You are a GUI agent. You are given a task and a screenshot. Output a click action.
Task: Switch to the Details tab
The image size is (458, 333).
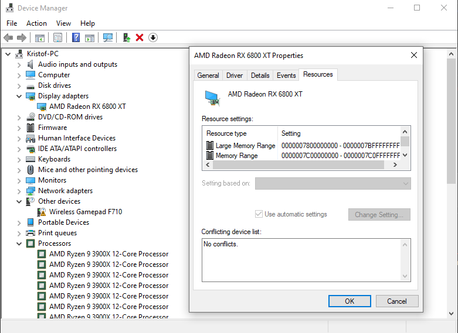260,75
